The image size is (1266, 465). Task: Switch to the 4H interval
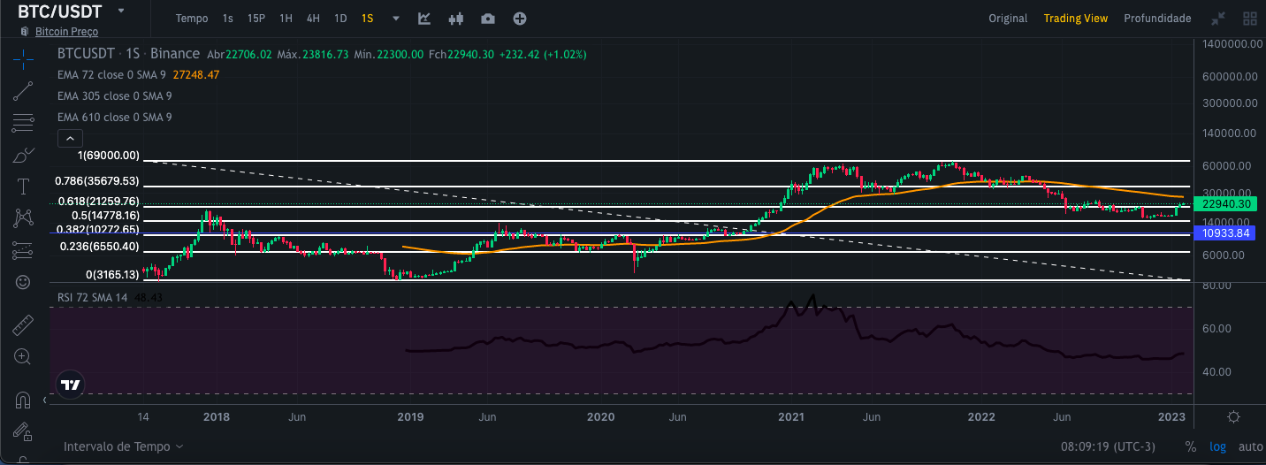tap(313, 19)
